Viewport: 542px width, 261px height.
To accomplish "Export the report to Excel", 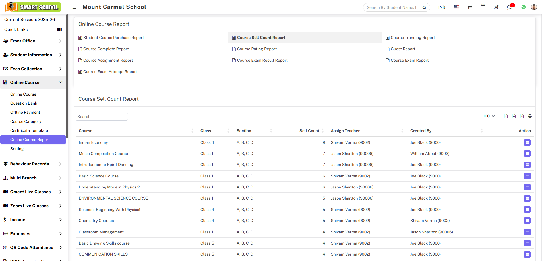I will tap(506, 116).
